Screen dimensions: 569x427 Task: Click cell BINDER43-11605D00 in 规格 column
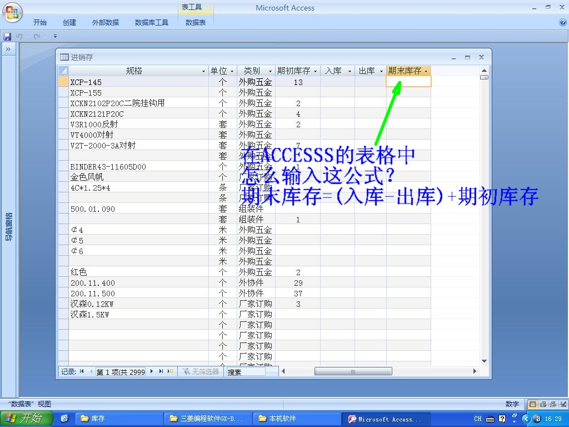(x=138, y=167)
